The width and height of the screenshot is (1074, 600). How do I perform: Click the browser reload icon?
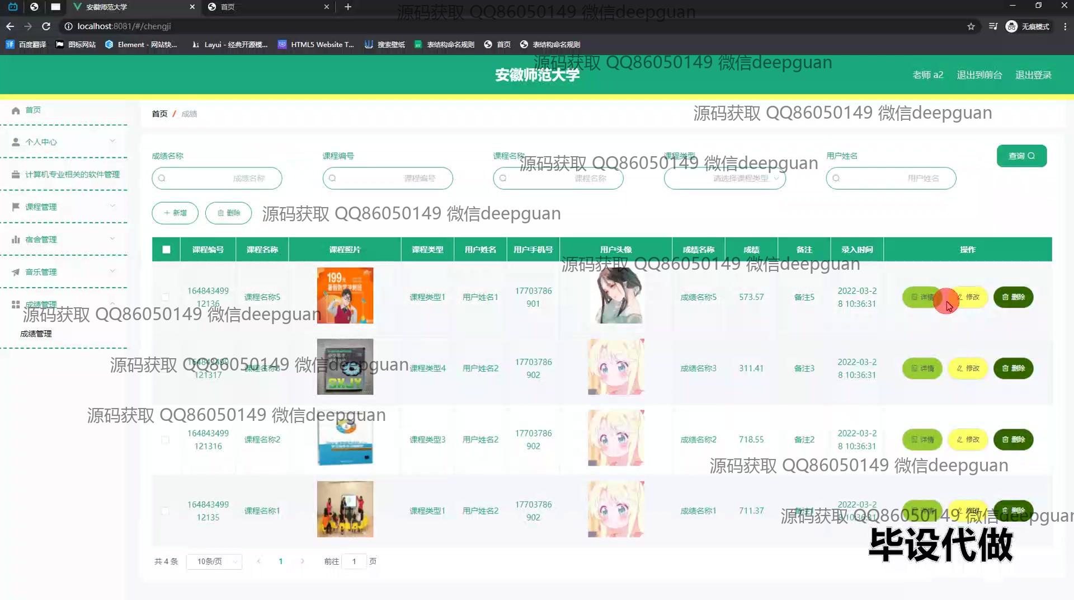tap(46, 26)
